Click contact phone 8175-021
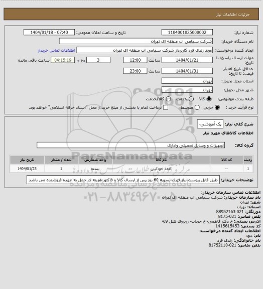This screenshot has width=263, height=289. 227,216
